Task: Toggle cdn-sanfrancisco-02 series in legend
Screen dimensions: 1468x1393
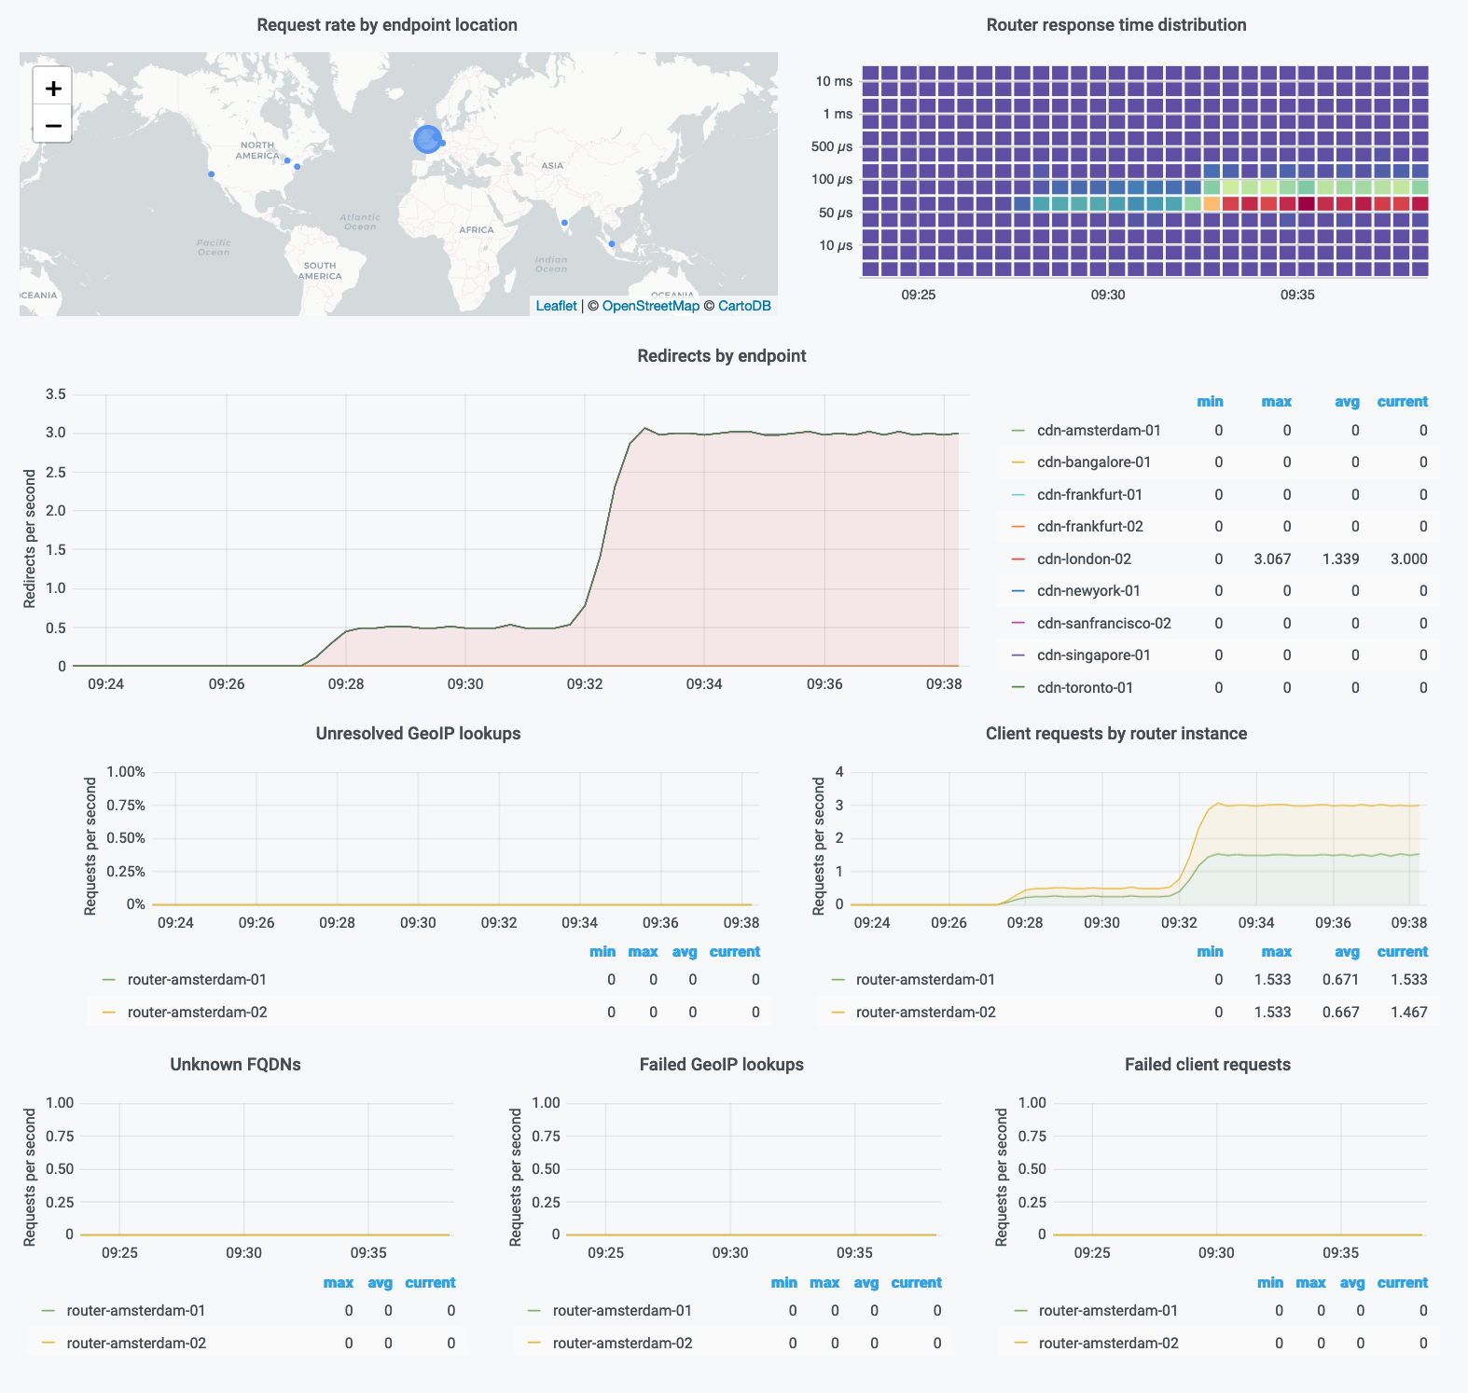Action: coord(1103,624)
